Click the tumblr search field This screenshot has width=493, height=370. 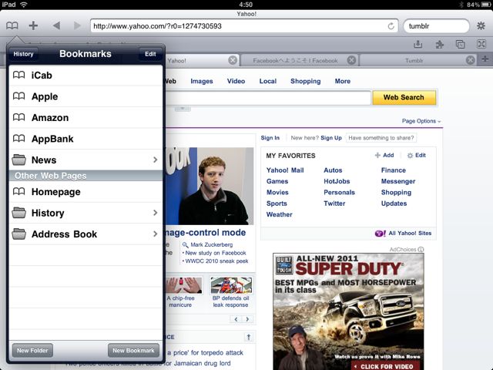click(x=436, y=25)
